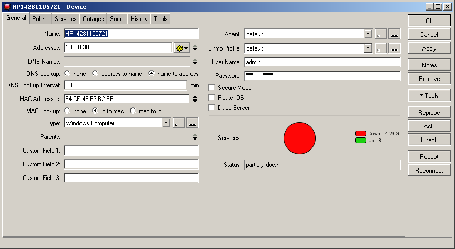
Task: Click the MAC Addresses input field
Action: pos(127,99)
